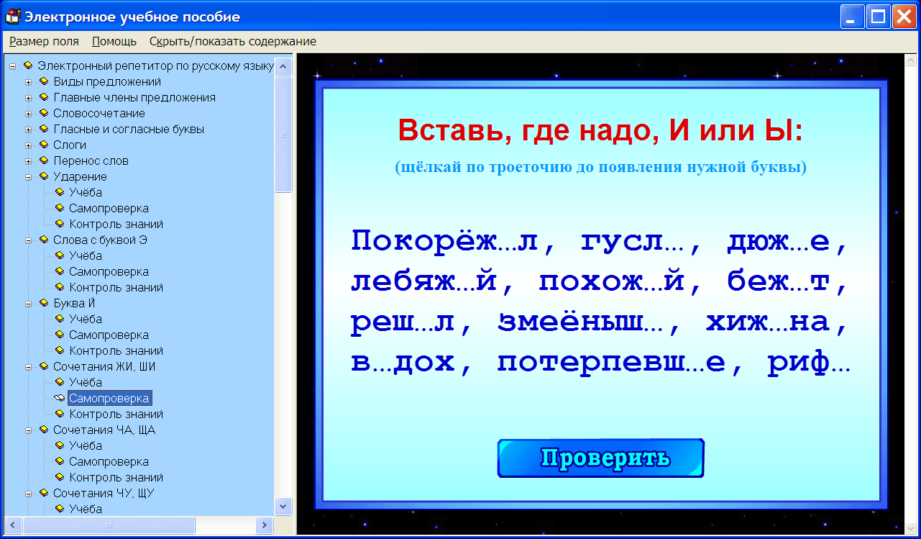Select "Учёба" under Сочетания ЖИ, ШИ

86,382
